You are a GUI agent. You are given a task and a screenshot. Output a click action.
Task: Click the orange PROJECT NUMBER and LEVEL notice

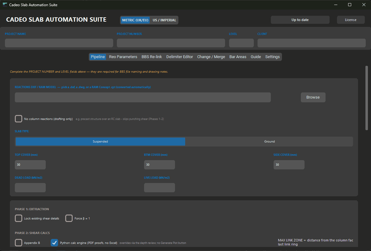(89, 72)
